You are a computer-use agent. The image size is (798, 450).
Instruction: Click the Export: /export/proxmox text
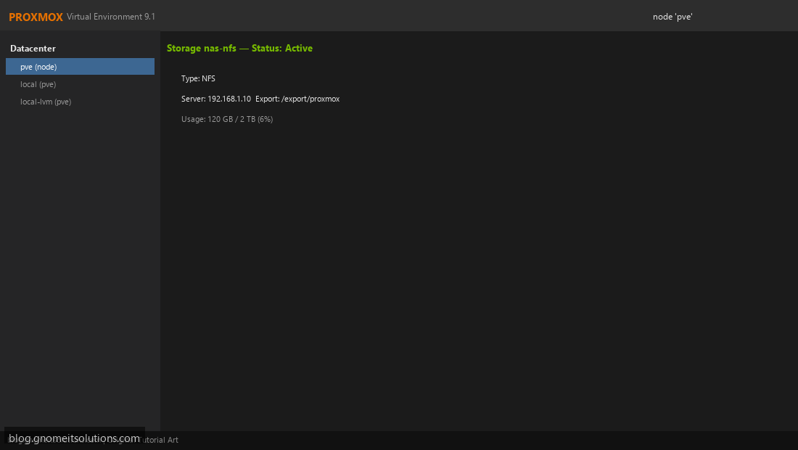(297, 99)
